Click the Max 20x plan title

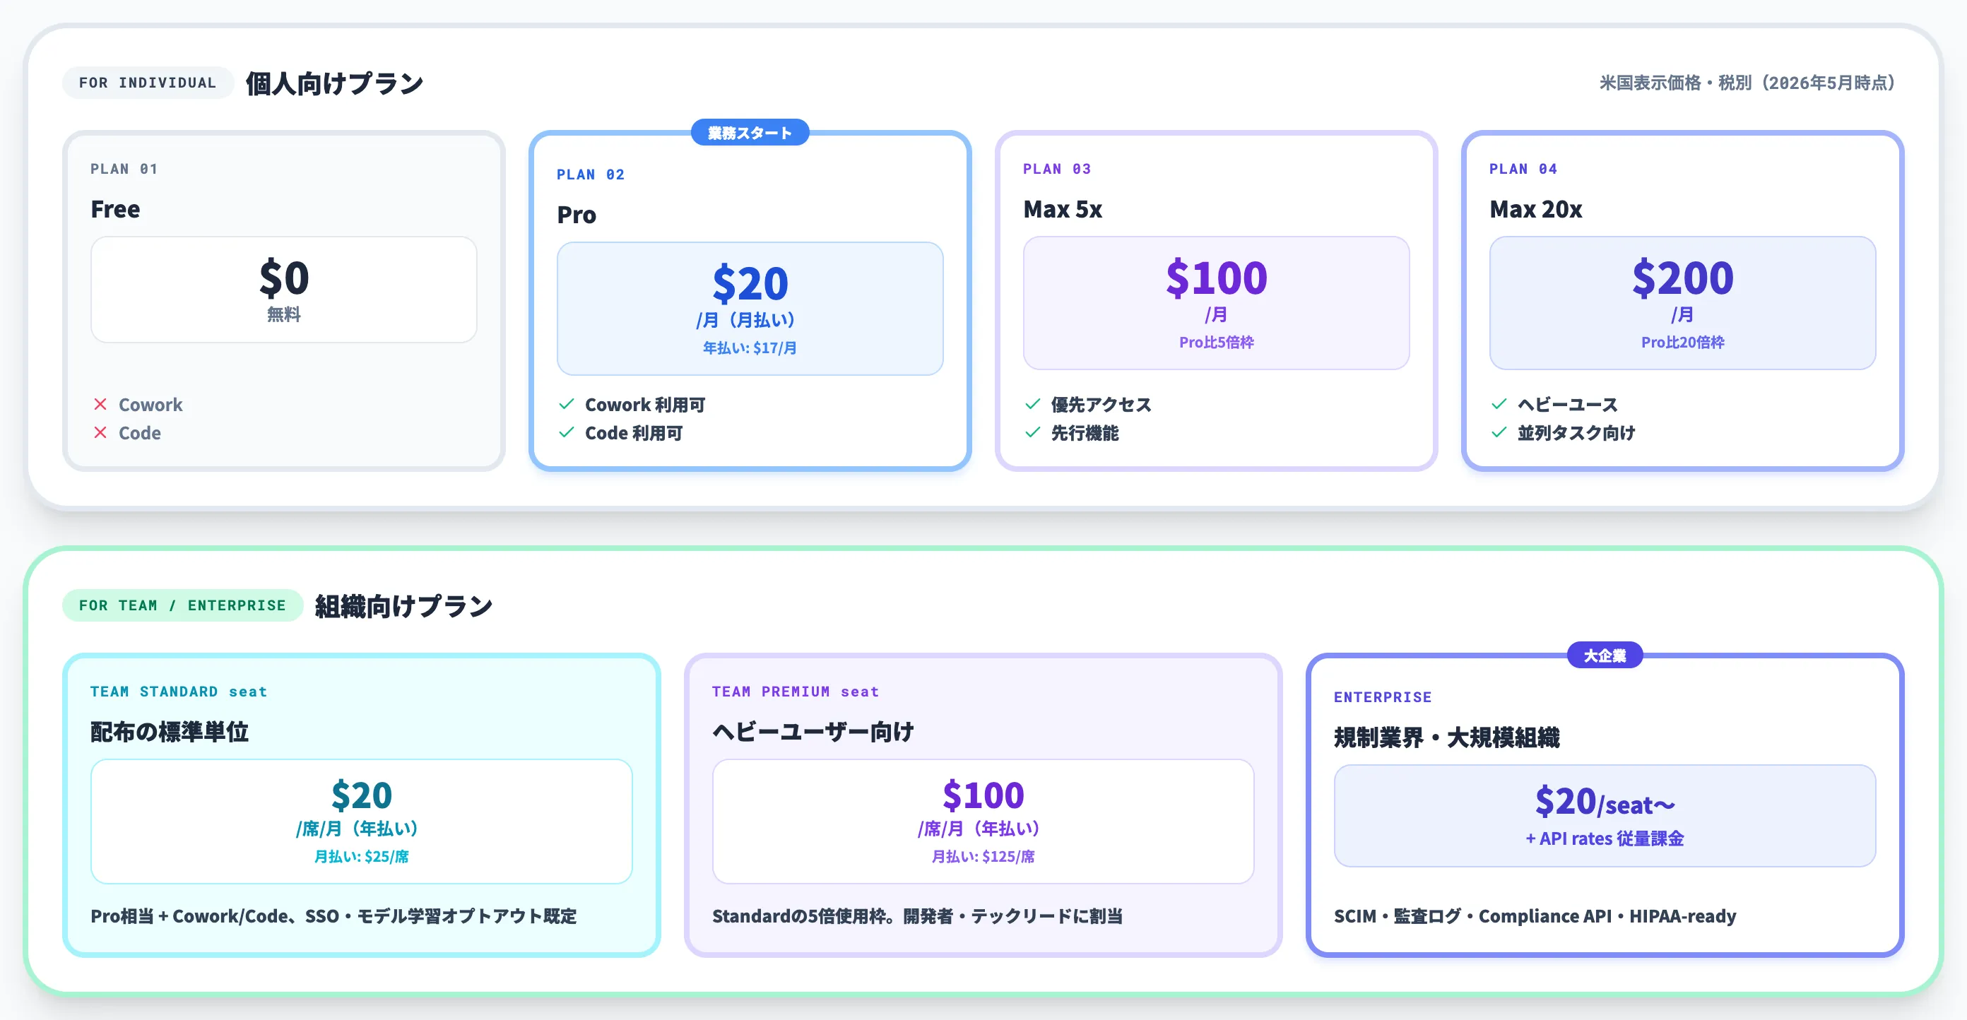click(x=1535, y=209)
